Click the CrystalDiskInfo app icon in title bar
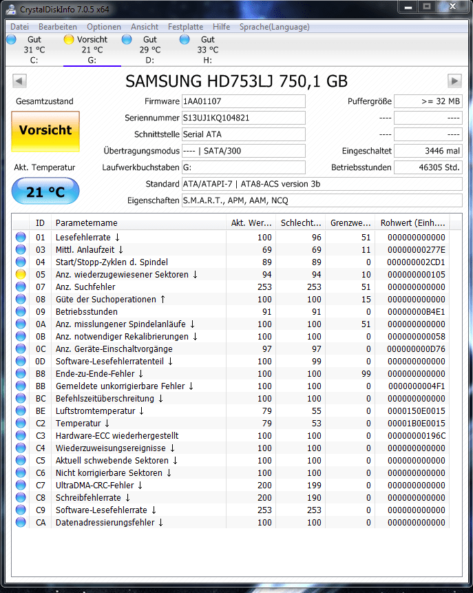473x593 pixels. (11, 9)
